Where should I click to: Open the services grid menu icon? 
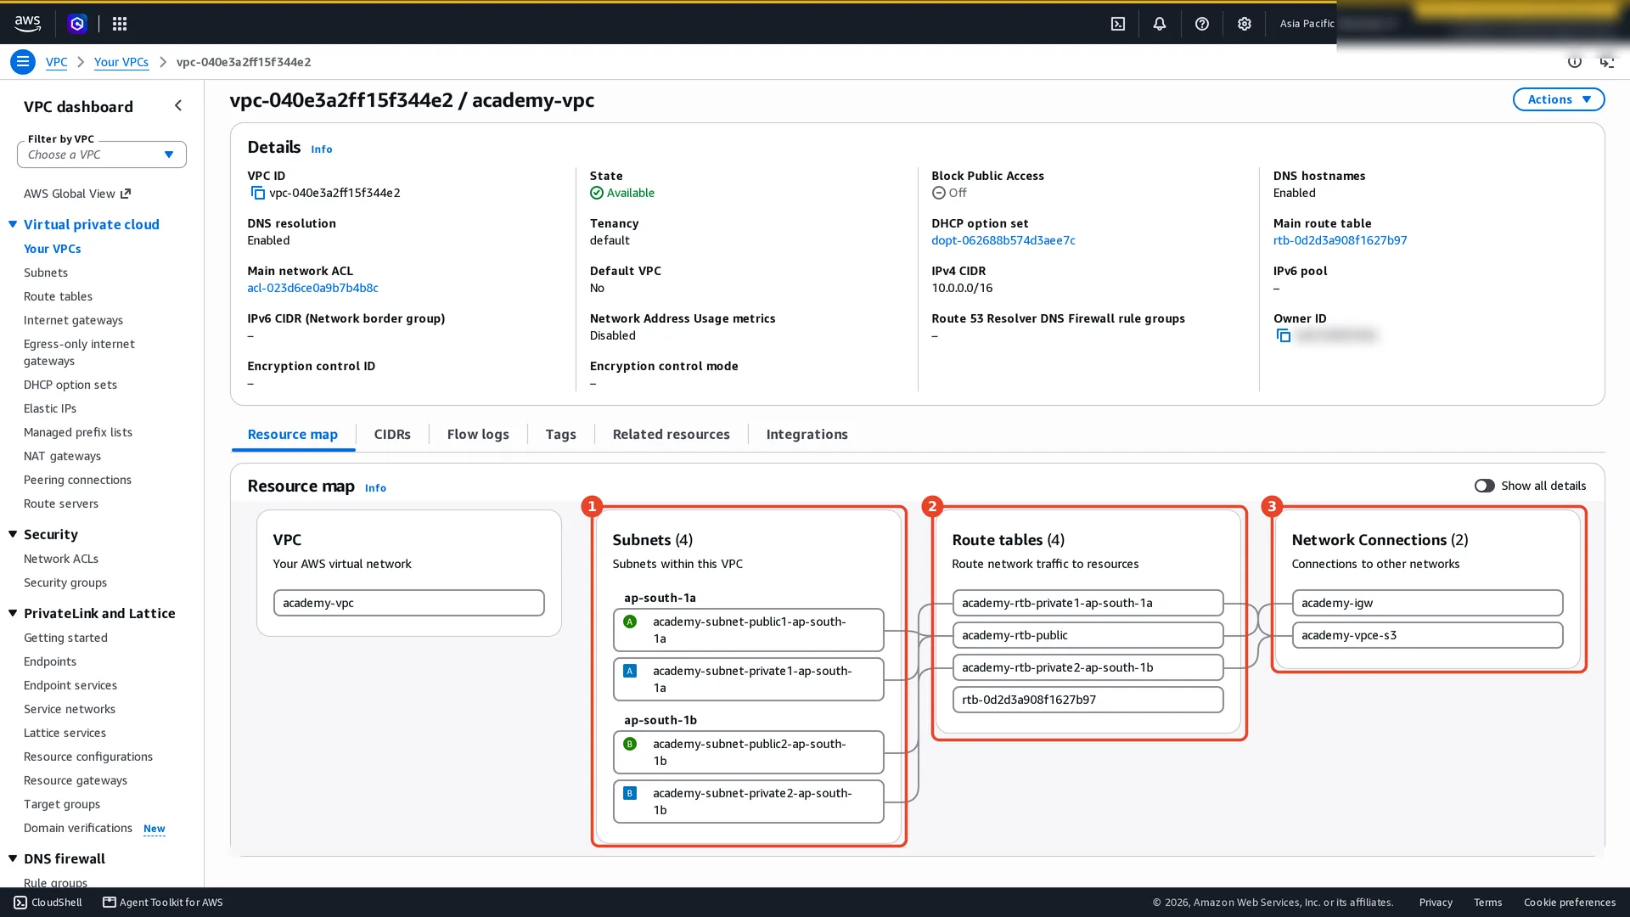tap(120, 24)
